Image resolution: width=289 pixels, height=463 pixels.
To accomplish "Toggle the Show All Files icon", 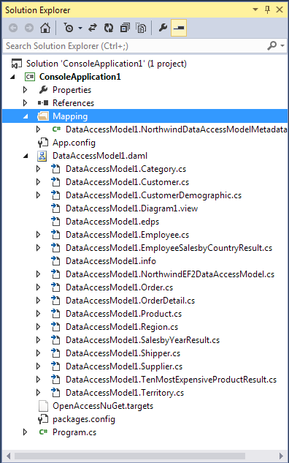I will (141, 28).
